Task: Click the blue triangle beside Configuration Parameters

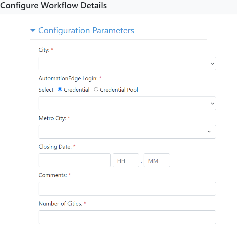Action: point(33,30)
